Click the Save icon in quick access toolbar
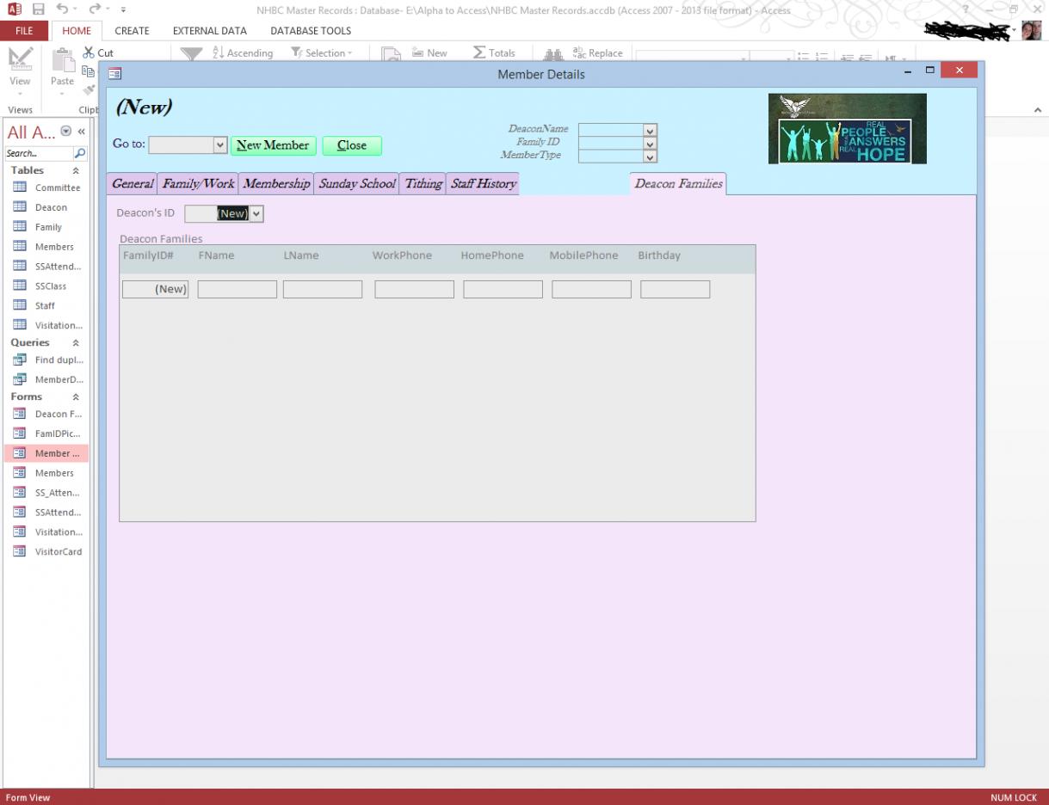Screen dimensions: 1049x805 [x=38, y=10]
